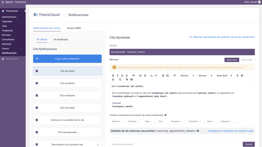This screenshot has height=147, width=262.
Task: Click the Guardar button
Action: [248, 144]
